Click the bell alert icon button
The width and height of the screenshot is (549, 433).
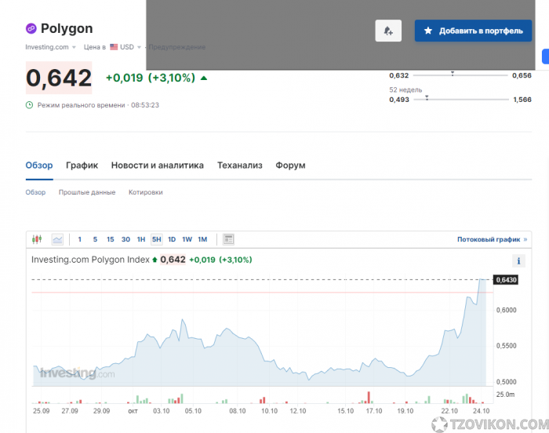(388, 31)
